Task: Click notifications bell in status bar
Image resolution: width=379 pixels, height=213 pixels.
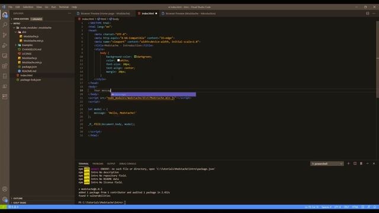Action: pos(375,207)
